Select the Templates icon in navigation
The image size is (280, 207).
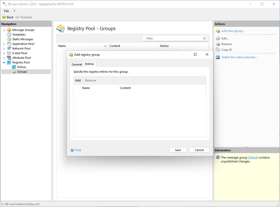[x=9, y=35]
